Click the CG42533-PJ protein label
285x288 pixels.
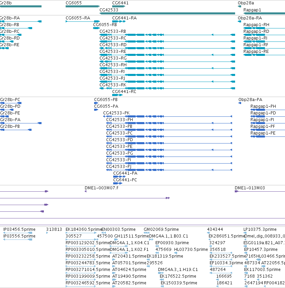pyautogui.click(x=119, y=167)
